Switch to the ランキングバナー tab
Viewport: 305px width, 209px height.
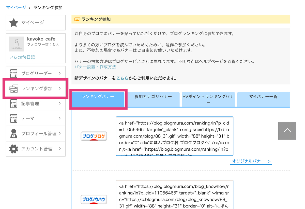coord(98,99)
